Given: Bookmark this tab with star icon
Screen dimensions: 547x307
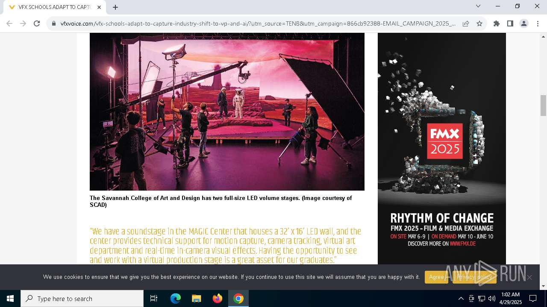Looking at the screenshot, I should 479,23.
